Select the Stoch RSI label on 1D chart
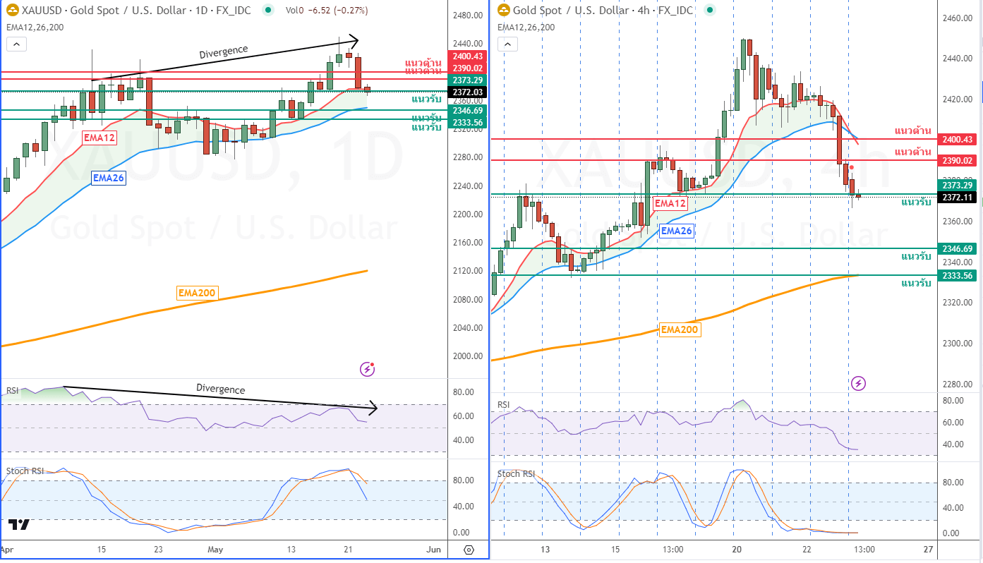Viewport: 983px width, 563px height. click(x=23, y=471)
